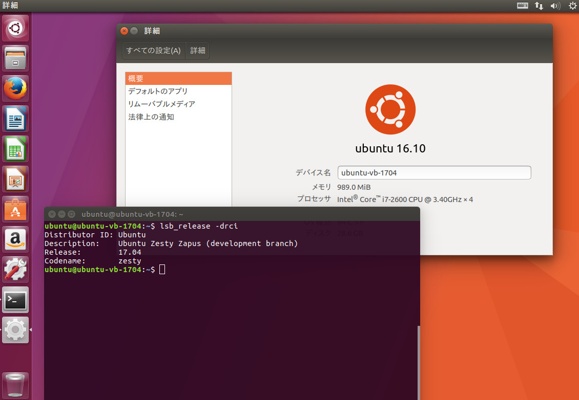Open LibreOffice Impress from the launcher
Image resolution: width=579 pixels, height=400 pixels.
coord(15,179)
